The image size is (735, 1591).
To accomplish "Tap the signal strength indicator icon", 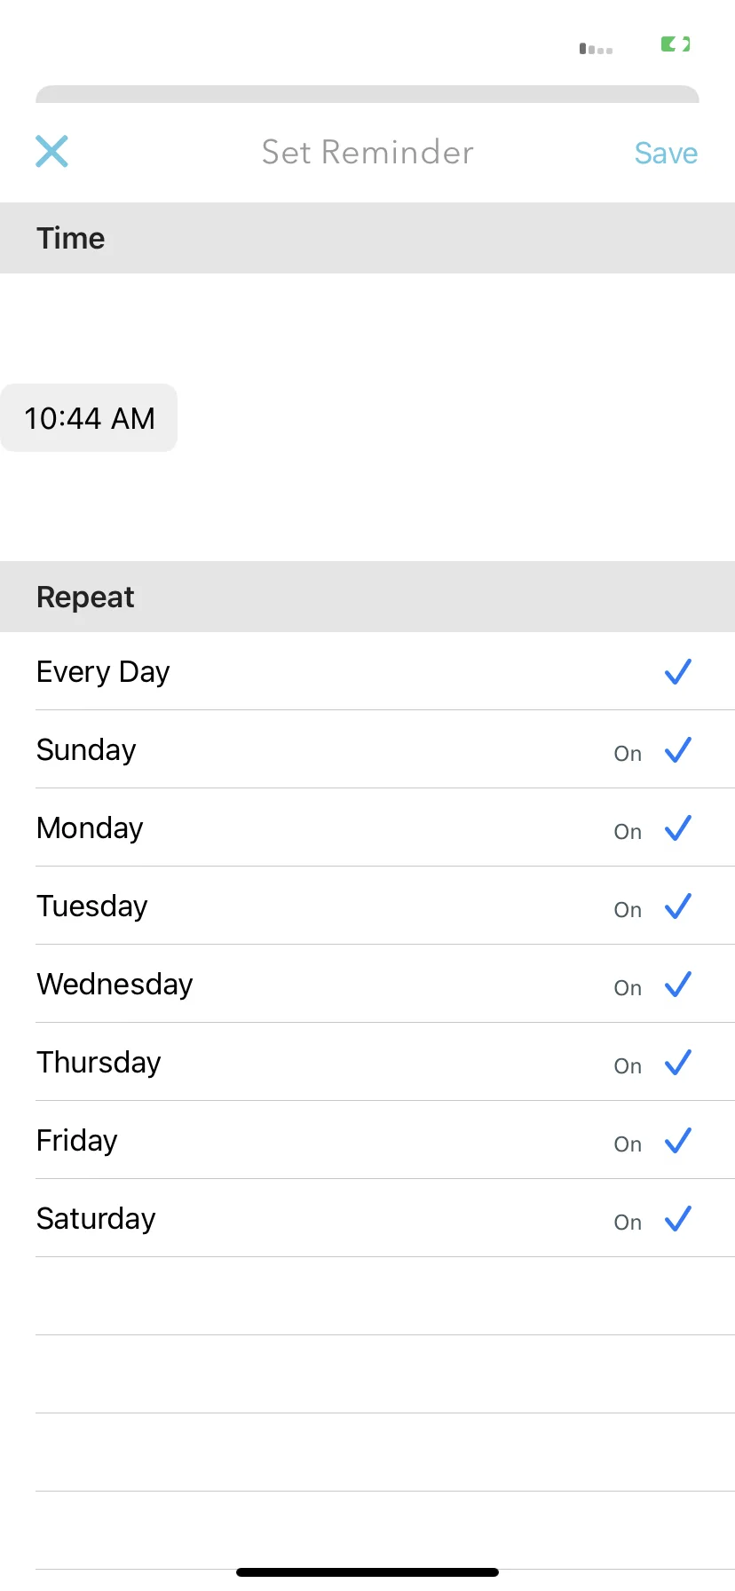I will pyautogui.click(x=596, y=49).
